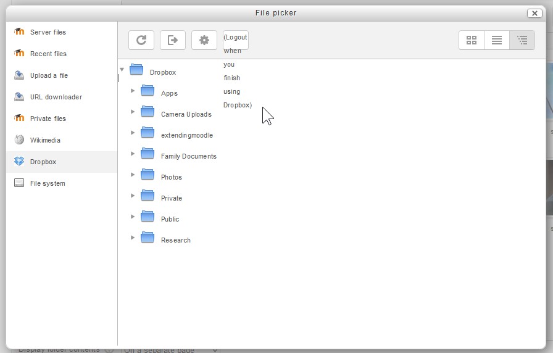This screenshot has height=353, width=553.
Task: Choose Upload a file repository
Action: point(49,75)
